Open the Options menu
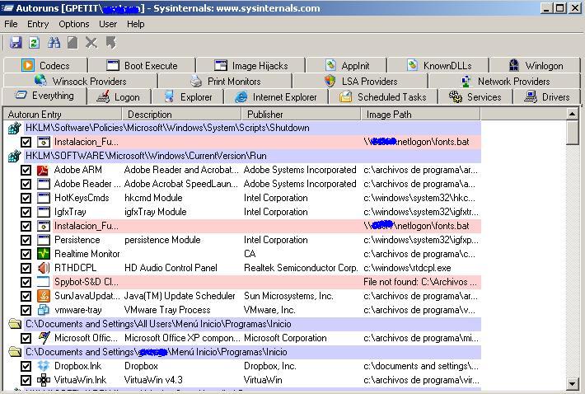585x394 pixels. (x=74, y=24)
